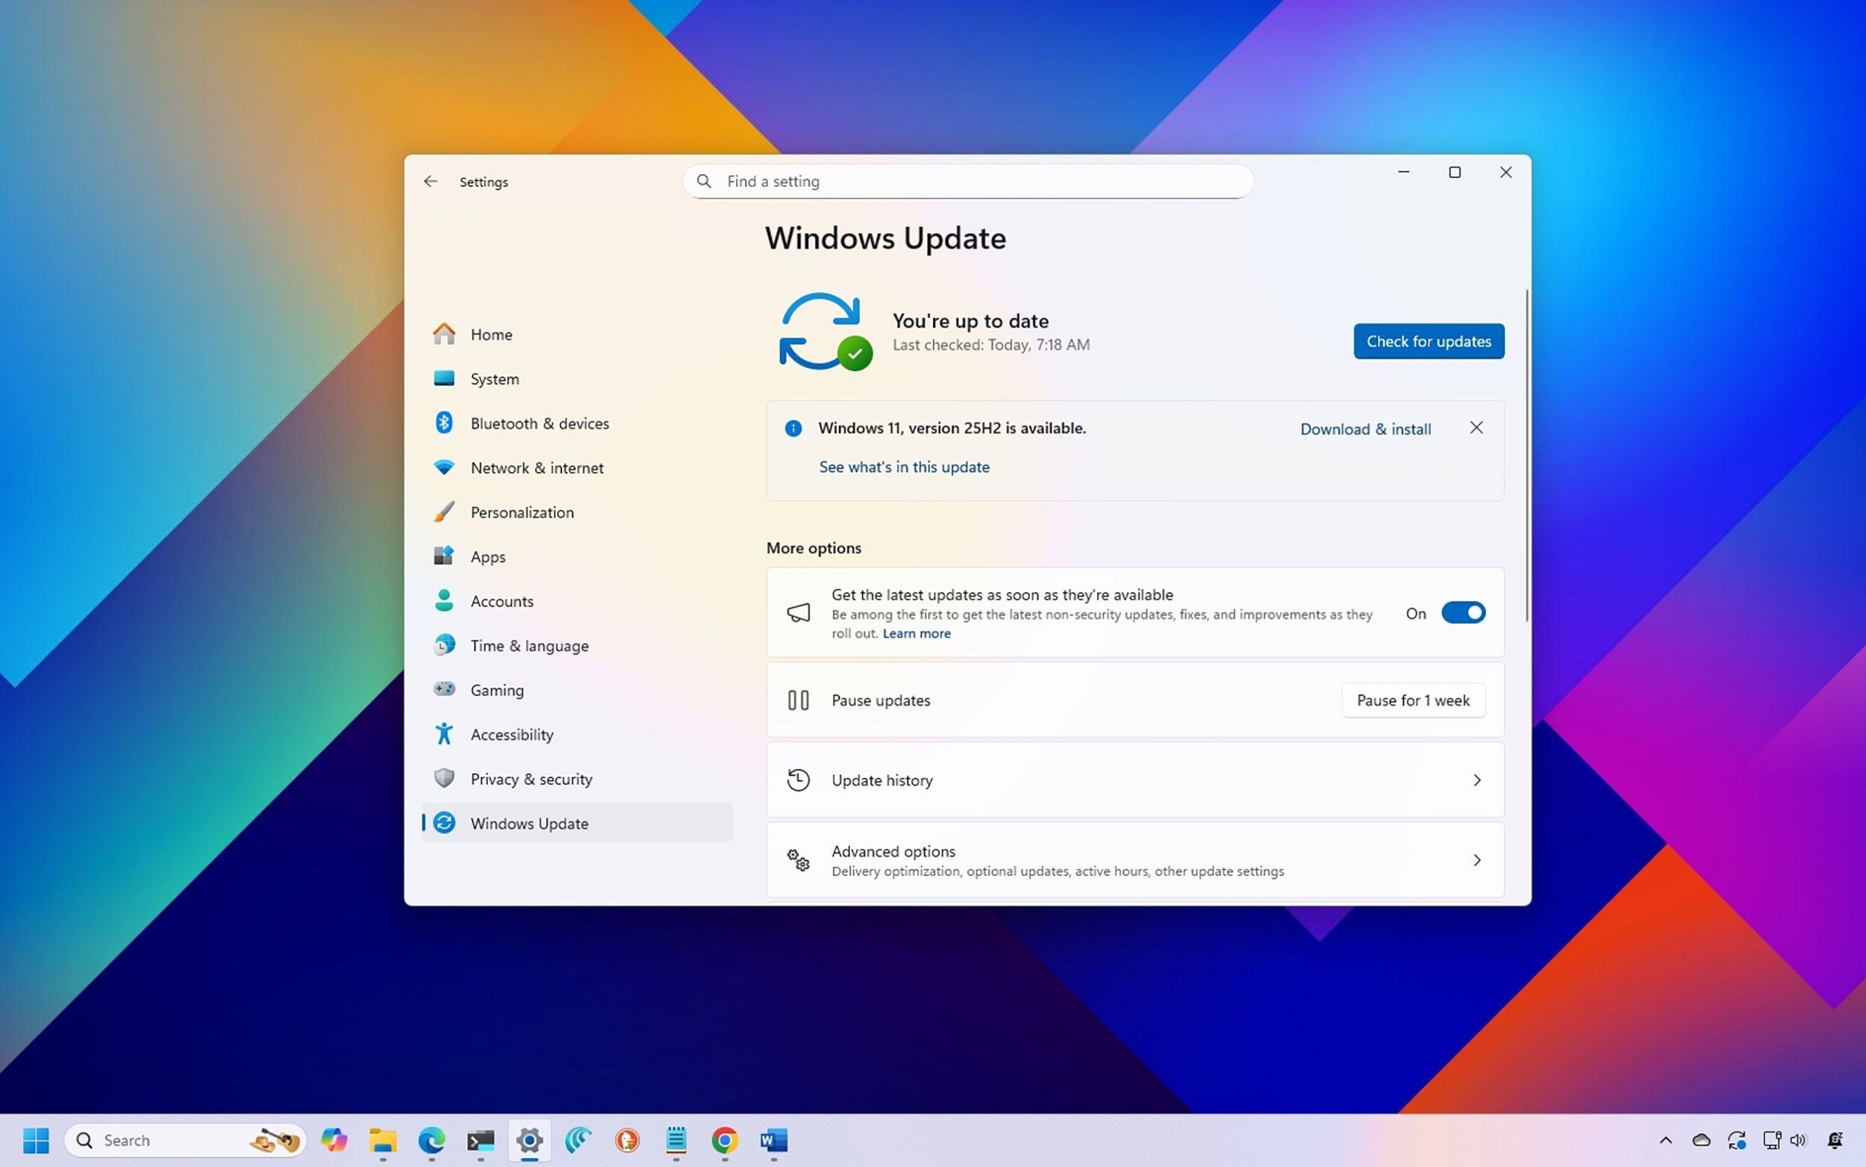Expand the Update history section
Viewport: 1866px width, 1167px height.
(x=1476, y=780)
